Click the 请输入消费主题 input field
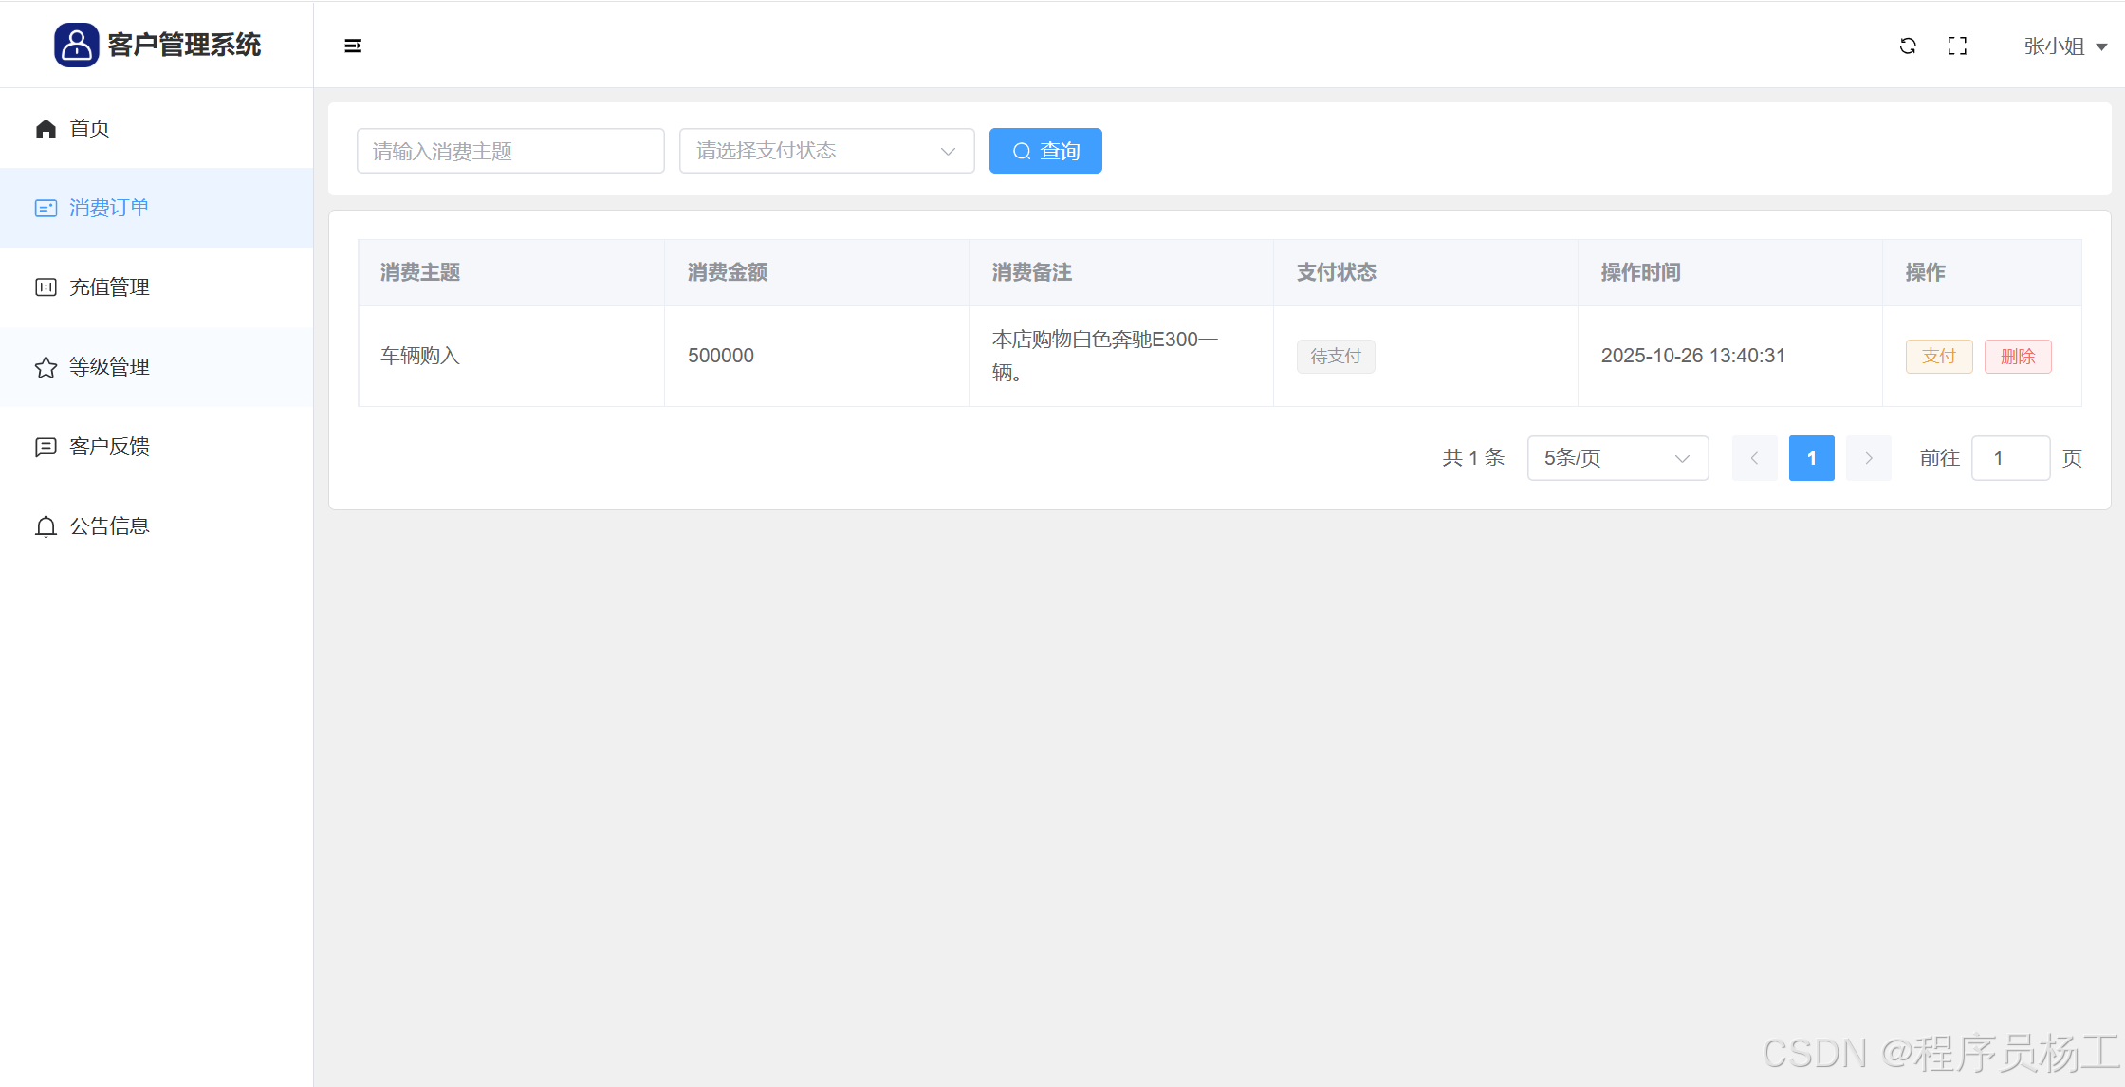The width and height of the screenshot is (2125, 1087). pos(510,151)
